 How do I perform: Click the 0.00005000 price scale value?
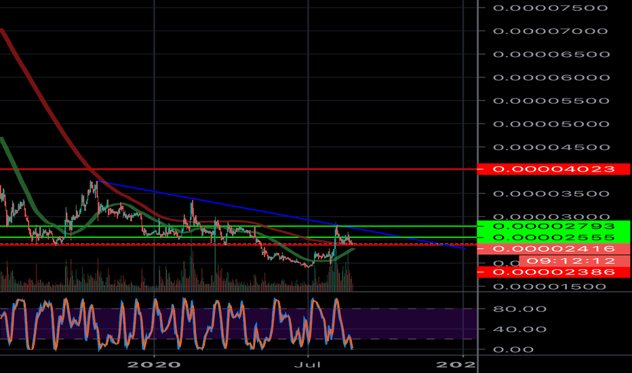click(x=551, y=124)
